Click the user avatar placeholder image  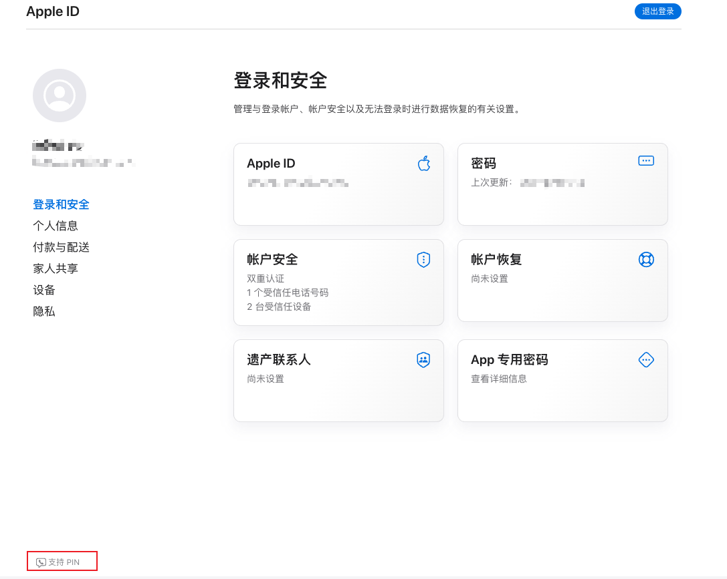[60, 95]
